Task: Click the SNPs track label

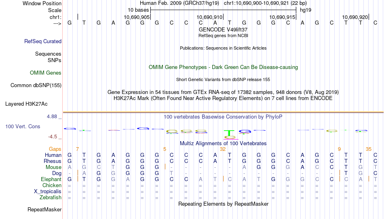Action: 55,60
